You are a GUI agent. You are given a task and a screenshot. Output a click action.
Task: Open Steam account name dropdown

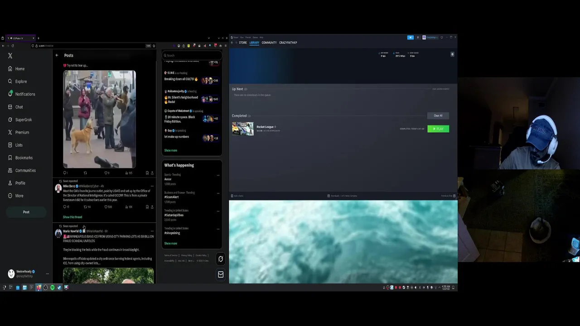pos(430,38)
